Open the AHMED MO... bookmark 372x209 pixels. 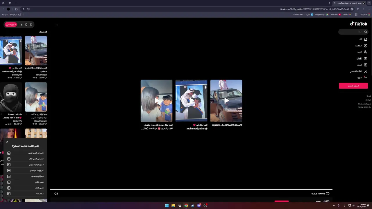(303, 14)
